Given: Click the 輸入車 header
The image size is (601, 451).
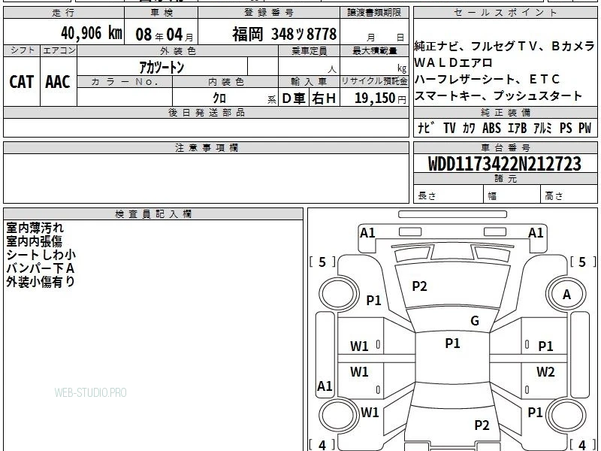Looking at the screenshot, I should pyautogui.click(x=310, y=82).
